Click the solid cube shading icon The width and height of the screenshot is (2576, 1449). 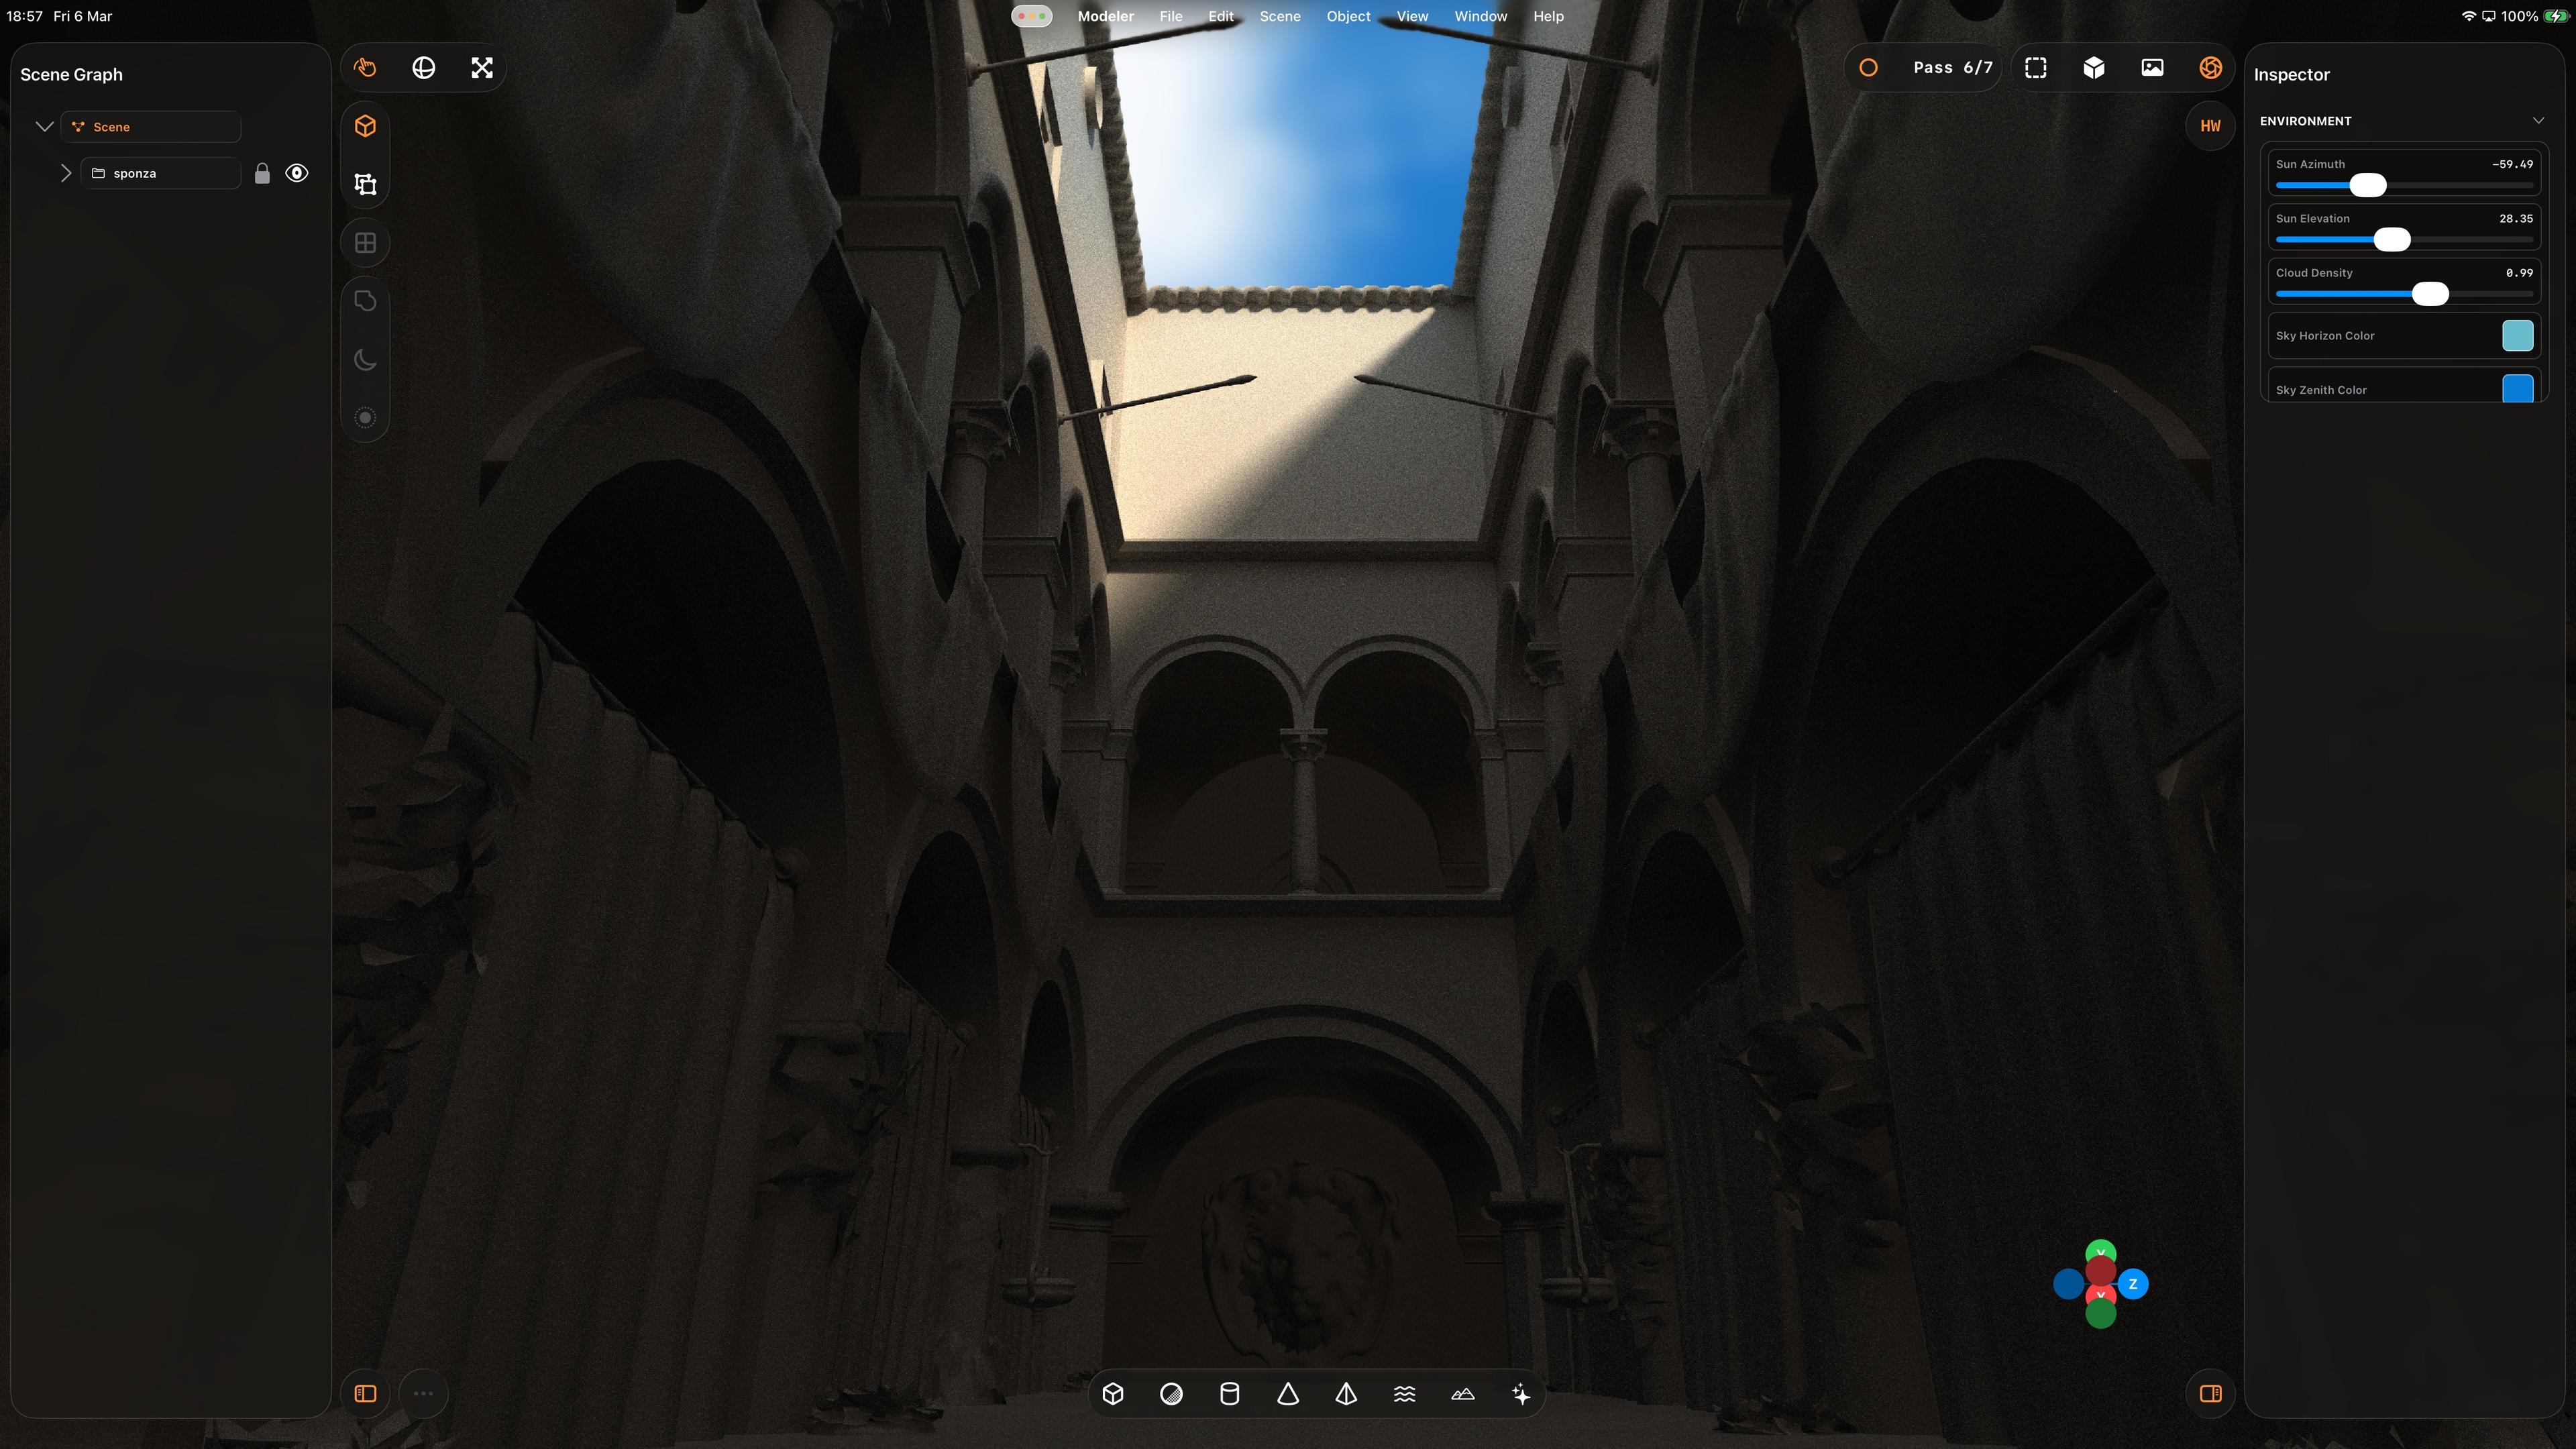(2094, 68)
